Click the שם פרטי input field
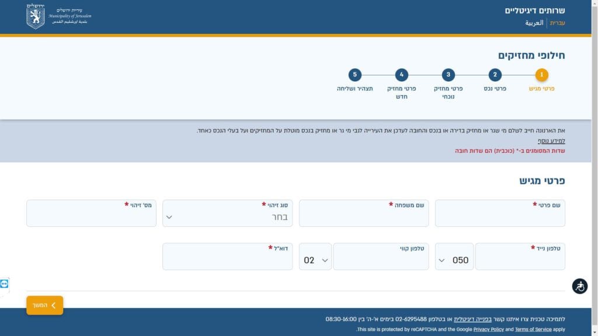This screenshot has height=336, width=598. 500,217
